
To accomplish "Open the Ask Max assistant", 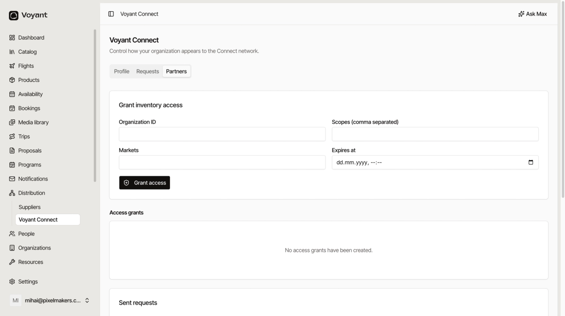I will click(533, 14).
